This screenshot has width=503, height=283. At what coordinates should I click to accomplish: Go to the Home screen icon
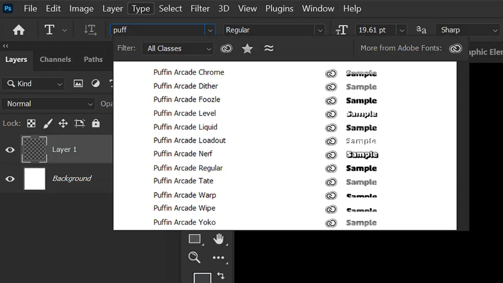pyautogui.click(x=19, y=30)
